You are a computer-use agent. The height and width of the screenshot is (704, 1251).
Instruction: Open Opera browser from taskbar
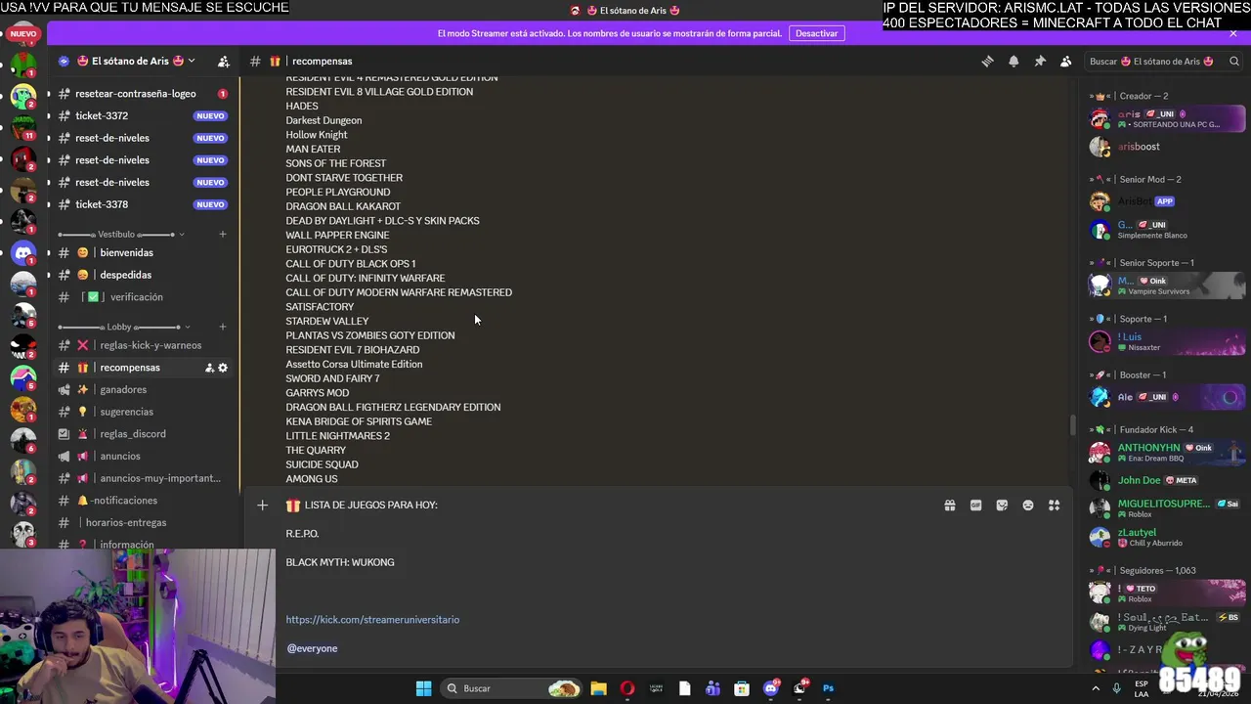(x=627, y=688)
